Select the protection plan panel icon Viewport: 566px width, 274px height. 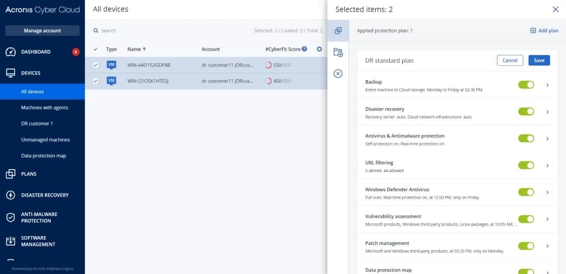click(338, 31)
